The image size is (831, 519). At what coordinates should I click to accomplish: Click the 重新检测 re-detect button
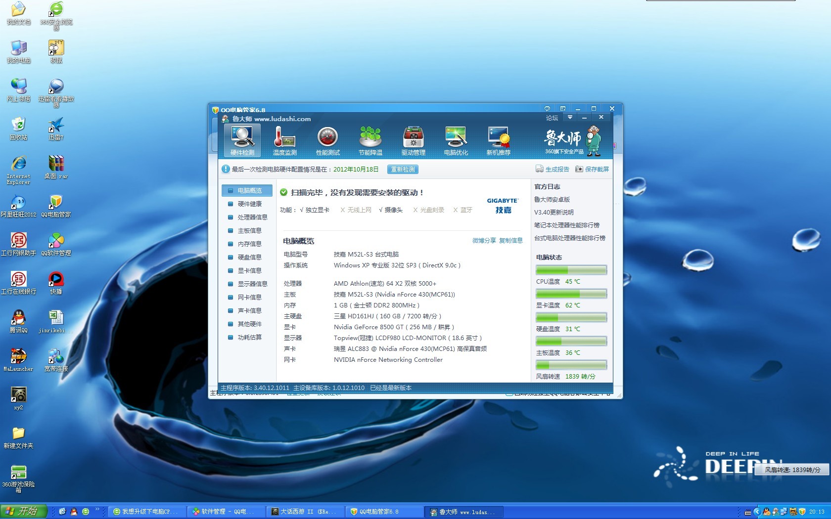403,170
